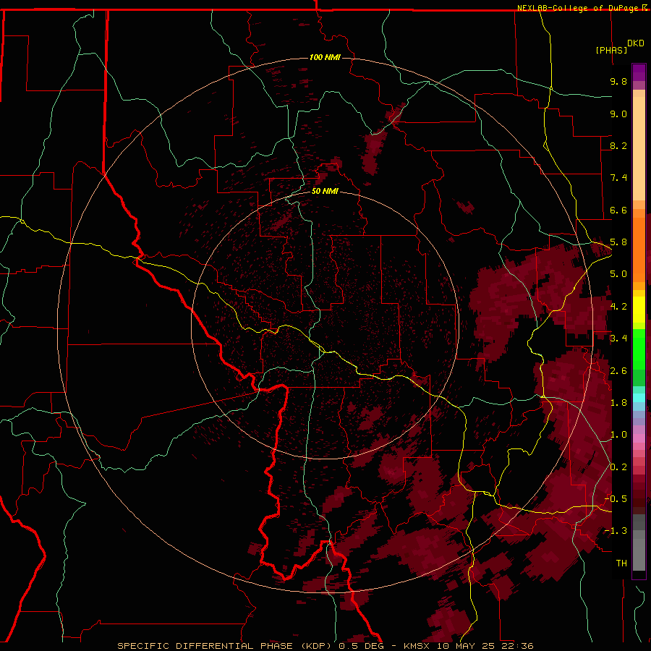Image resolution: width=651 pixels, height=651 pixels.
Task: Click the 5.8 value on the color scale
Action: pyautogui.click(x=618, y=242)
